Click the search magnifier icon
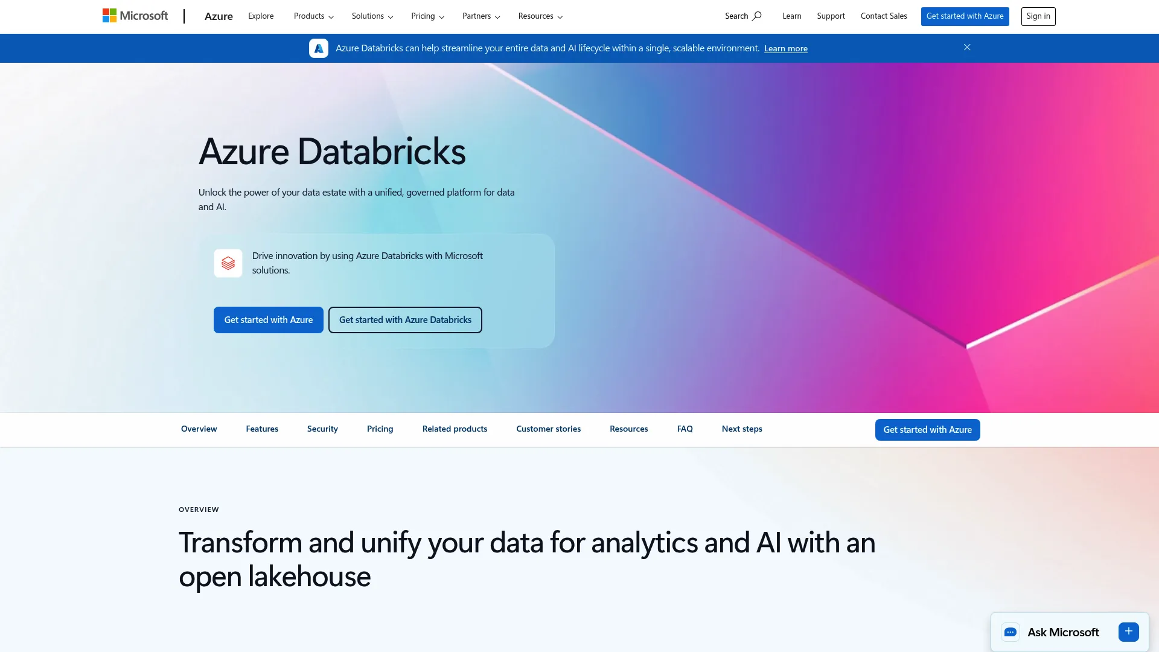Screen dimensions: 1159x652 [756, 16]
